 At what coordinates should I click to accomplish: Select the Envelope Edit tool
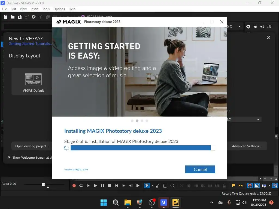click(158, 186)
